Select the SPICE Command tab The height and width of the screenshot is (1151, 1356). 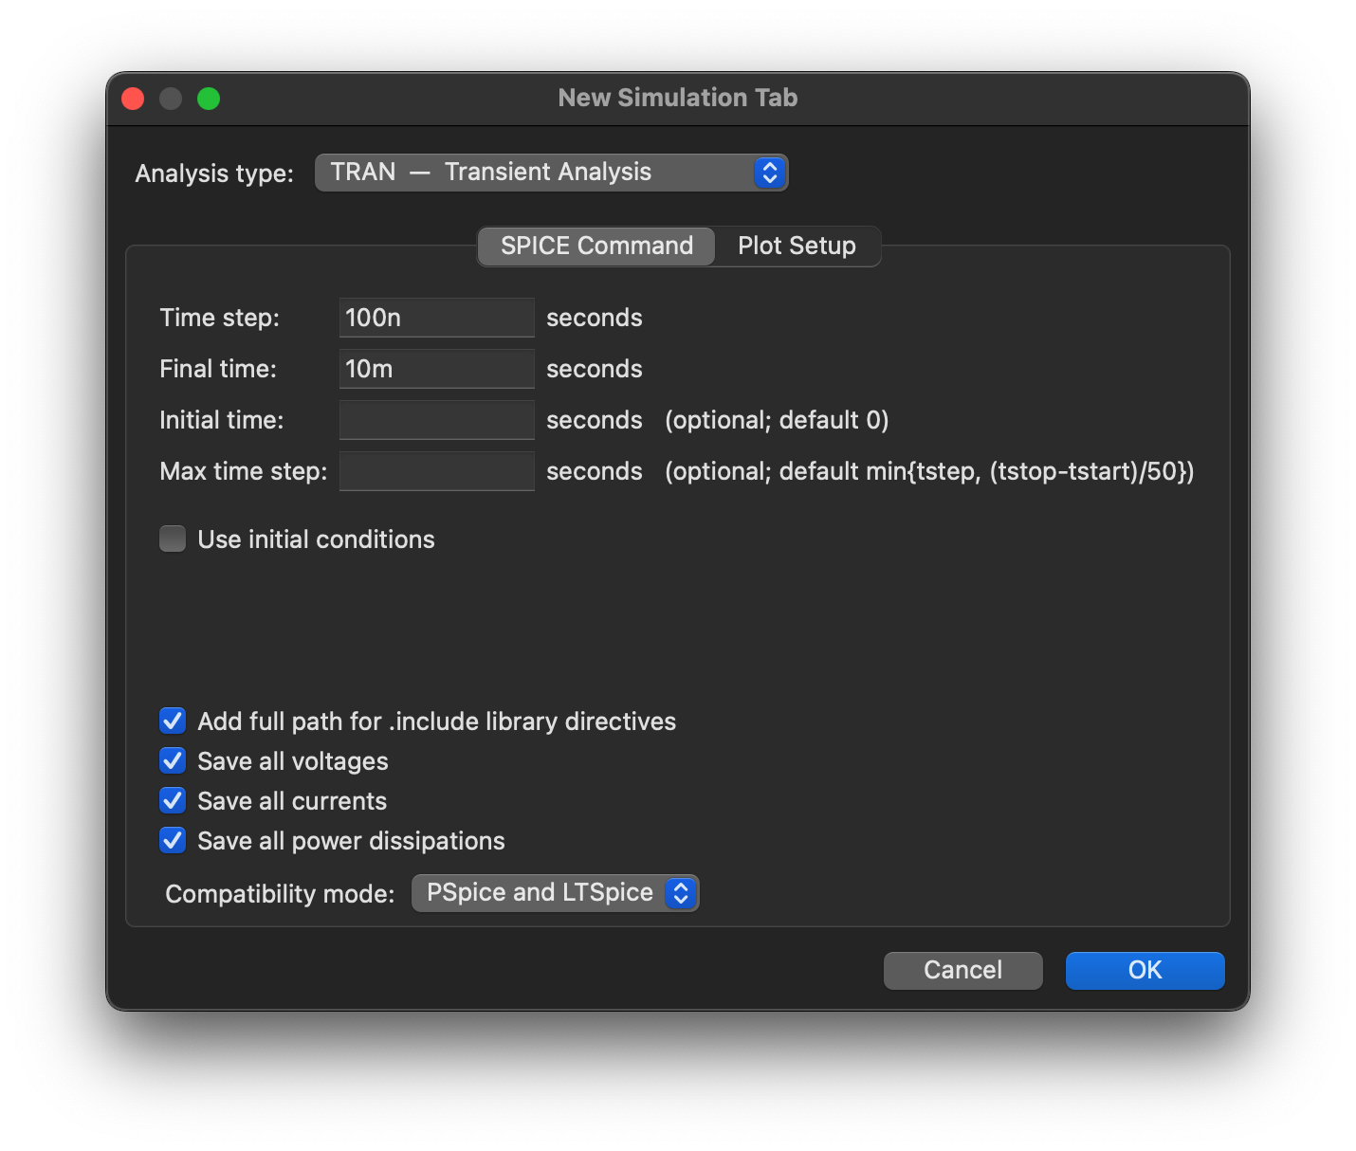tap(596, 246)
